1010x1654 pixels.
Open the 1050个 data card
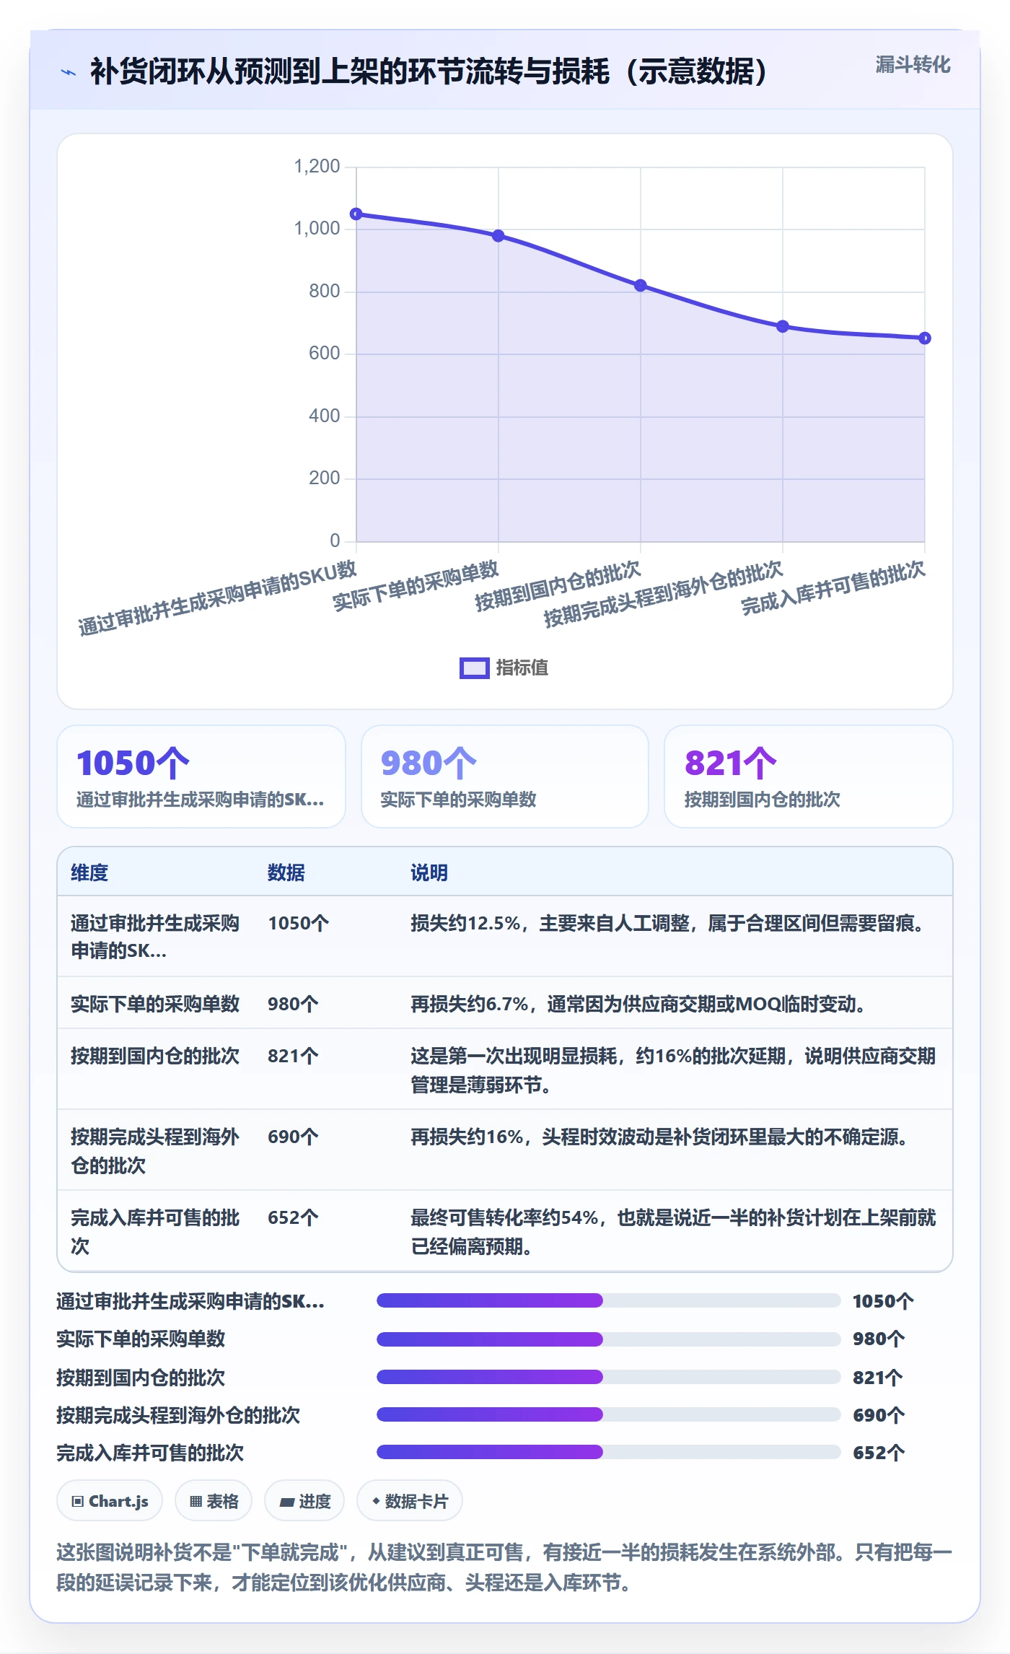[201, 776]
